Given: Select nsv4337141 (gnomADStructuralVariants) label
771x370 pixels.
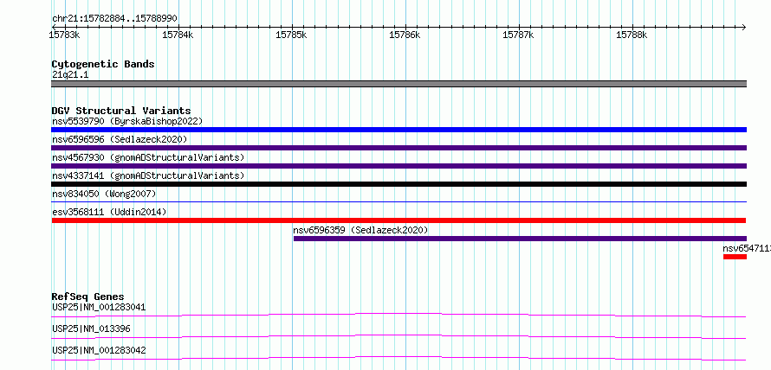Looking at the screenshot, I should click(x=148, y=175).
